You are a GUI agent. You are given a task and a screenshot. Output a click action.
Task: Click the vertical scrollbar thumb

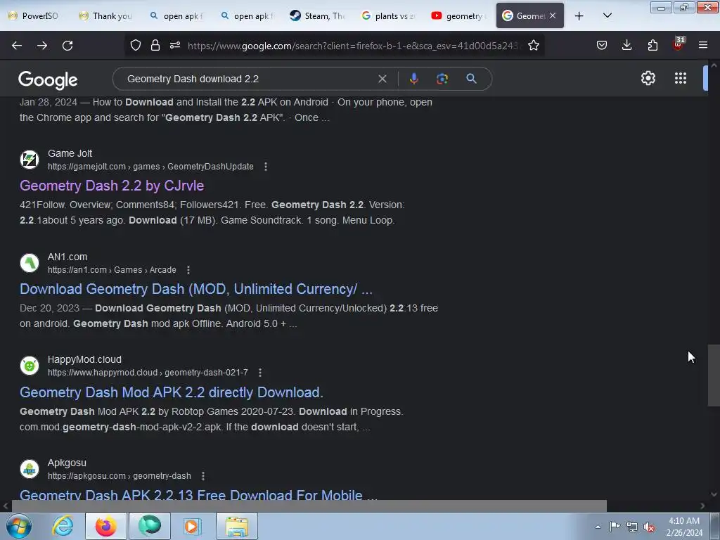point(714,375)
